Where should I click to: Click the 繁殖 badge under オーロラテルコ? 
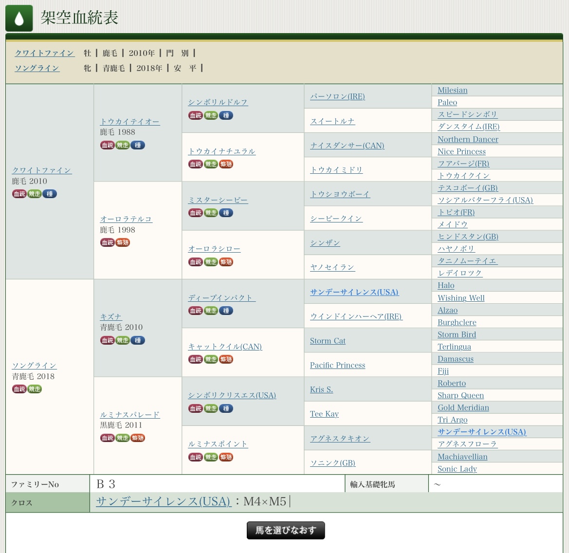[123, 242]
